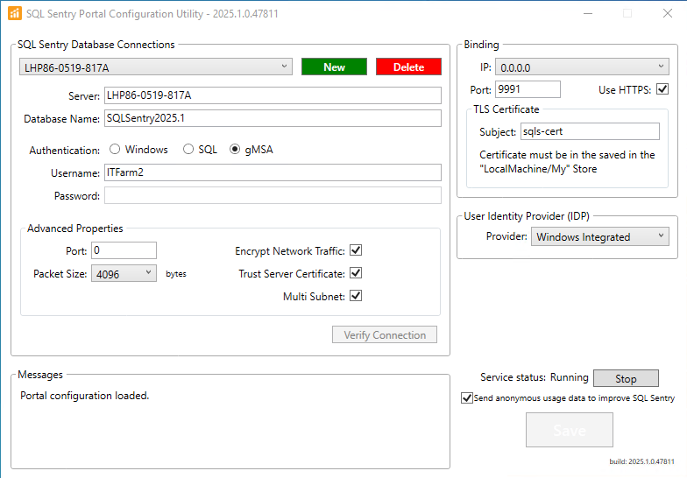The width and height of the screenshot is (687, 478).
Task: Open the database connection dropdown
Action: tap(156, 67)
